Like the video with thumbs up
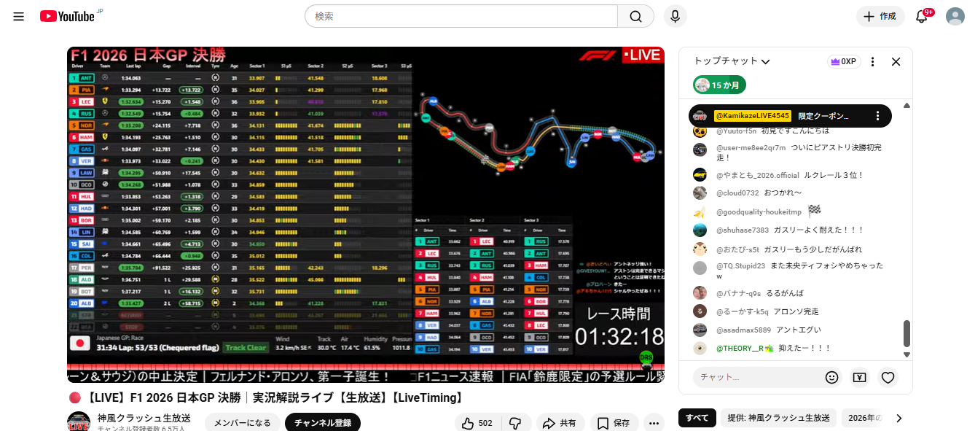The height and width of the screenshot is (431, 975). pos(477,423)
